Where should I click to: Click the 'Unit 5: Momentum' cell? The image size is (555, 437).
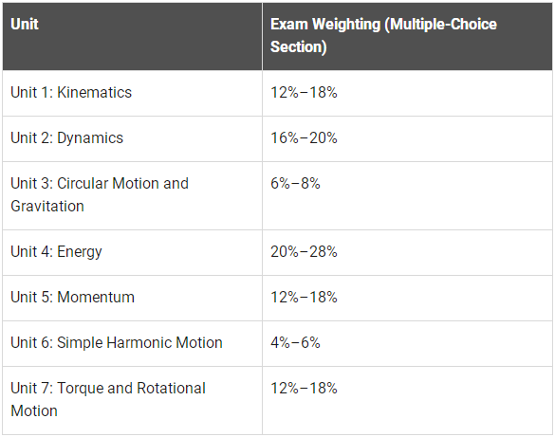point(132,298)
